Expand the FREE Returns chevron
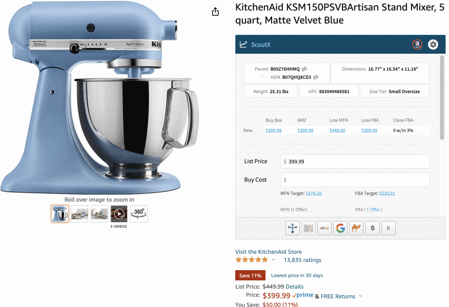The width and height of the screenshot is (449, 307). coord(360,296)
